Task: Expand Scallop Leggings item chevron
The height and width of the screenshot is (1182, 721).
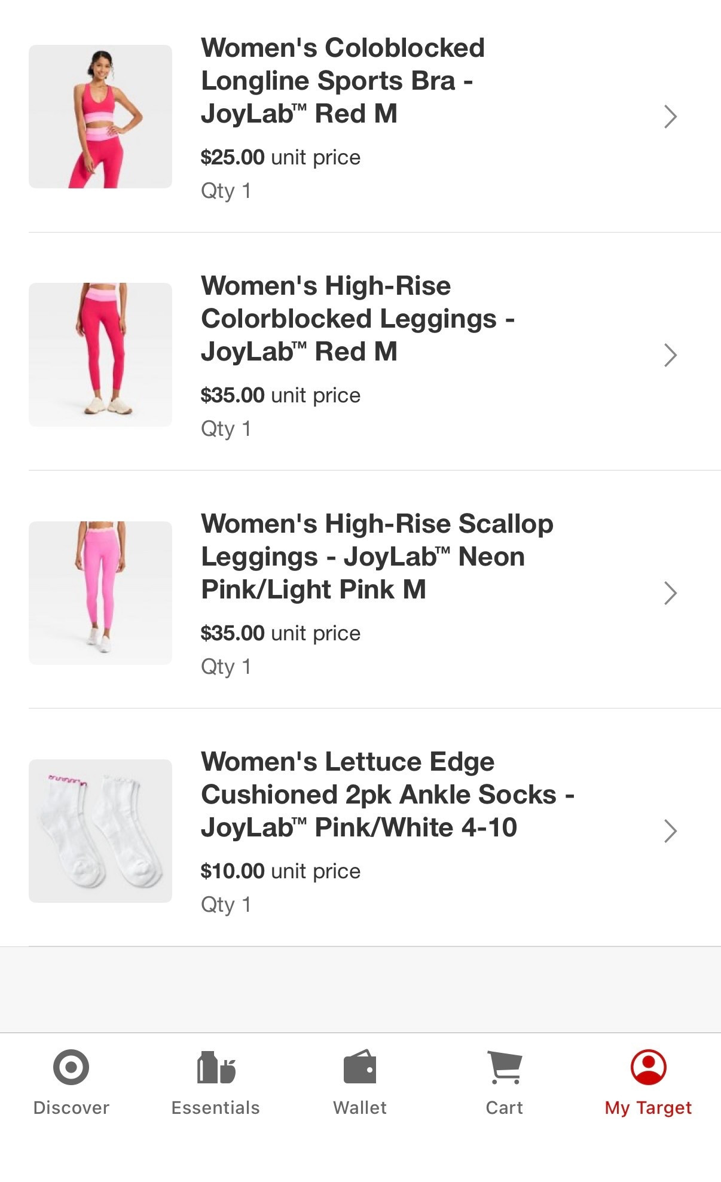Action: point(670,593)
